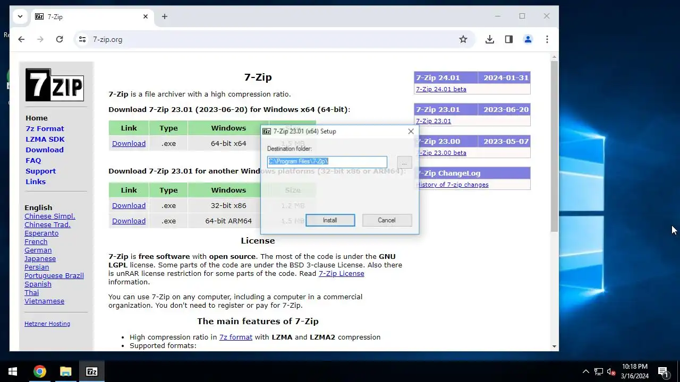Open the taskbar clock and date
The image size is (680, 382).
click(635, 371)
